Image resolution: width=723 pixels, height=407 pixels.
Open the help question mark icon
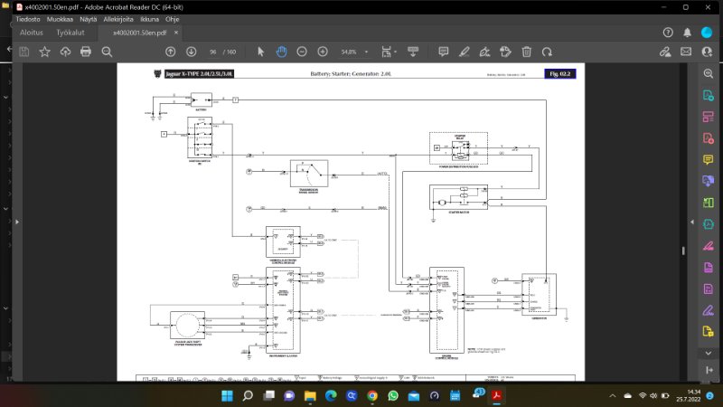(668, 33)
